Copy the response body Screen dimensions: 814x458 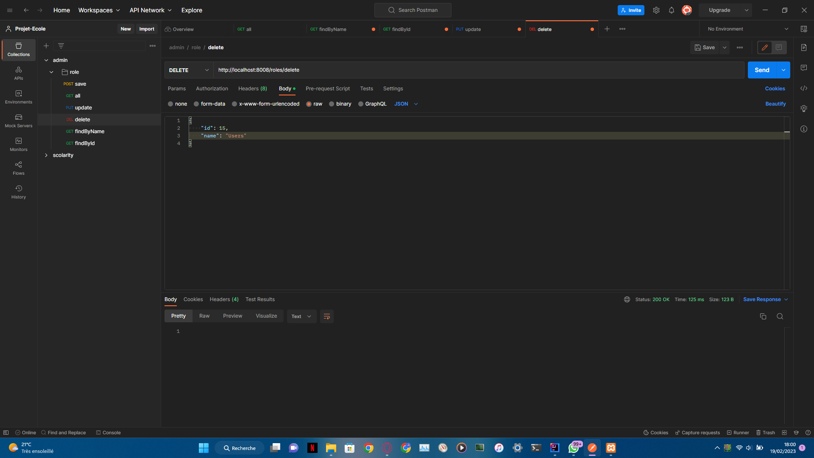coord(763,316)
